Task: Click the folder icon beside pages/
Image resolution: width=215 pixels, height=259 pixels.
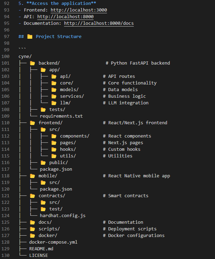Action: click(x=54, y=143)
